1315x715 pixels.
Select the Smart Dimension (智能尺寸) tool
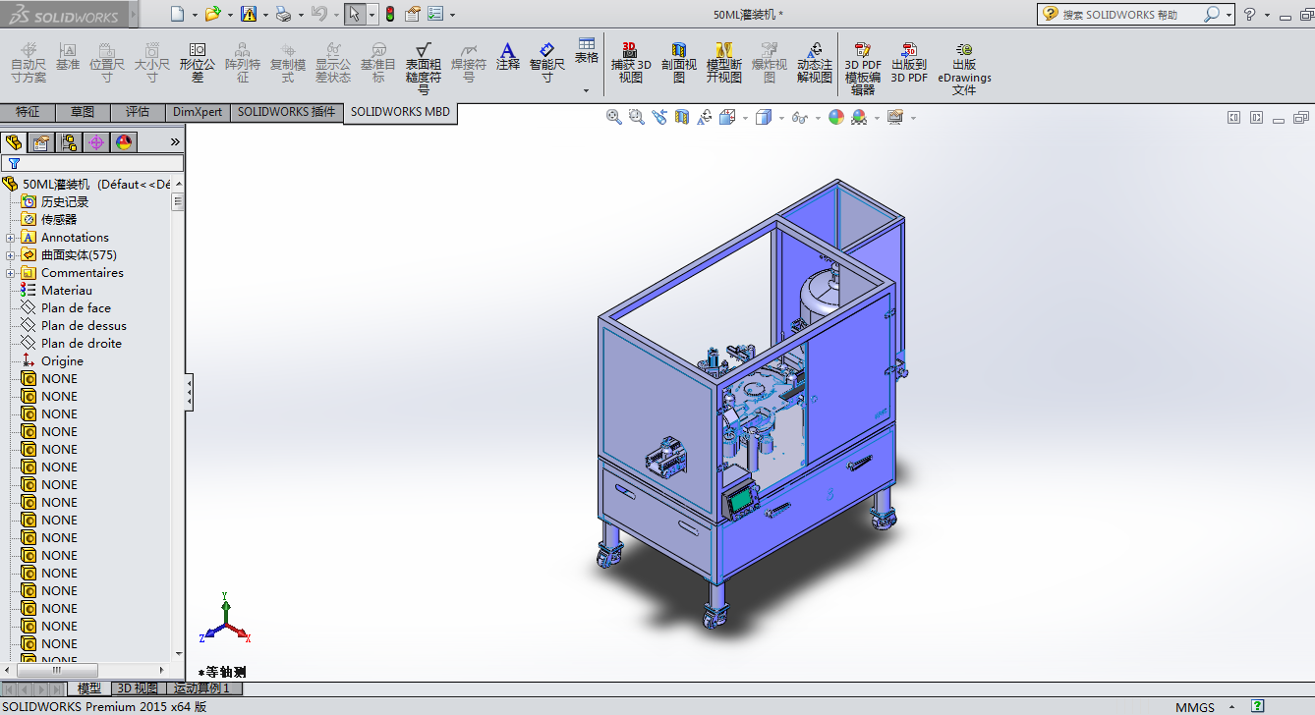click(x=547, y=62)
